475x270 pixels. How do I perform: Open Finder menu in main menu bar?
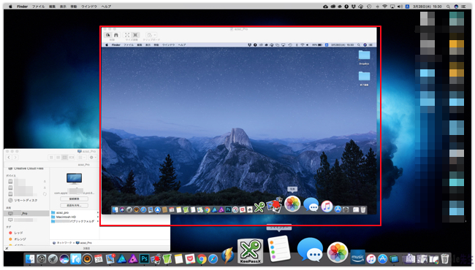coord(22,7)
